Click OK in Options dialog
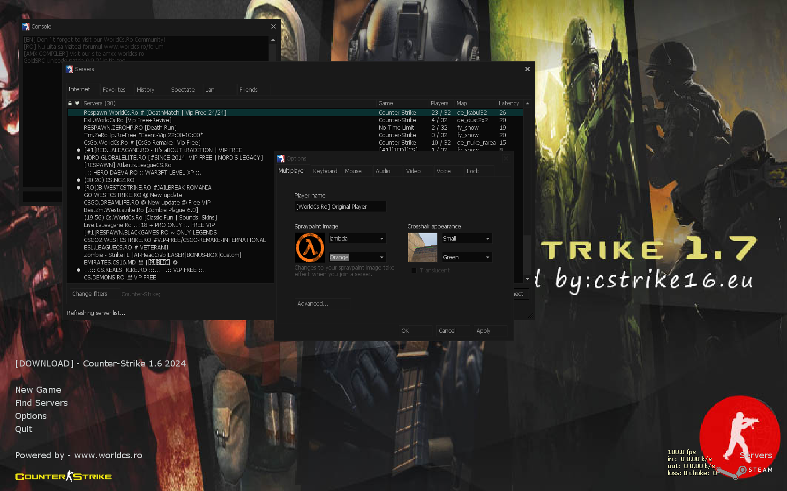The image size is (787, 491). tap(416, 331)
